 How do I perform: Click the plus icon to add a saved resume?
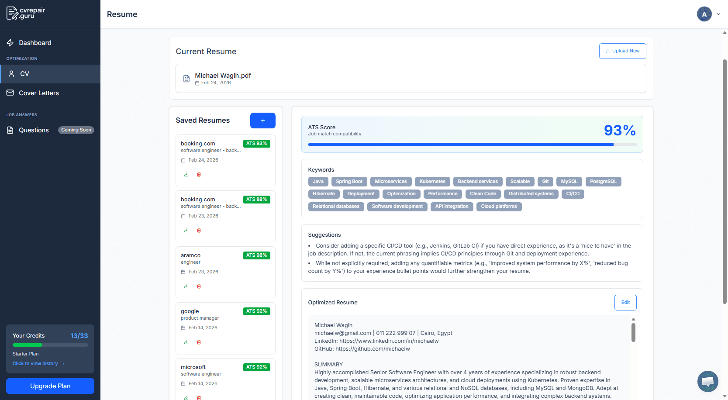[x=262, y=121]
